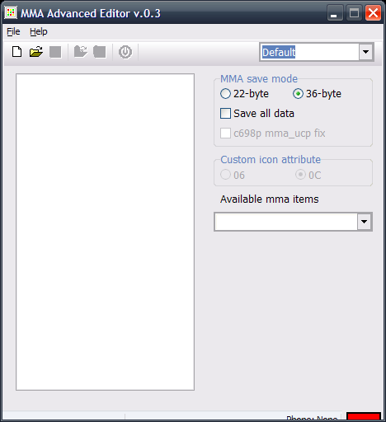
Task: Enable the Save all data checkbox
Action: [225, 114]
